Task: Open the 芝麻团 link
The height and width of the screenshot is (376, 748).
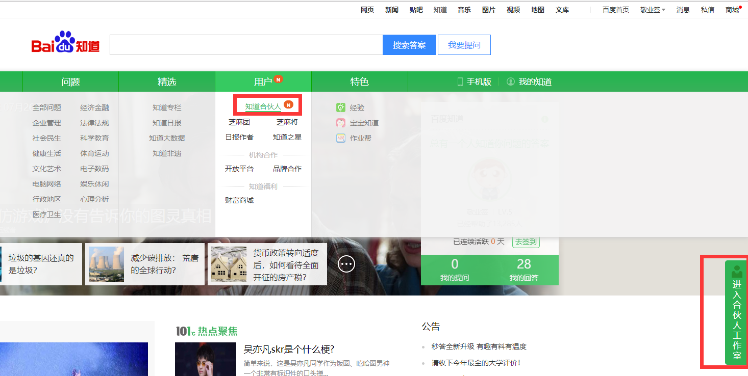Action: 239,122
